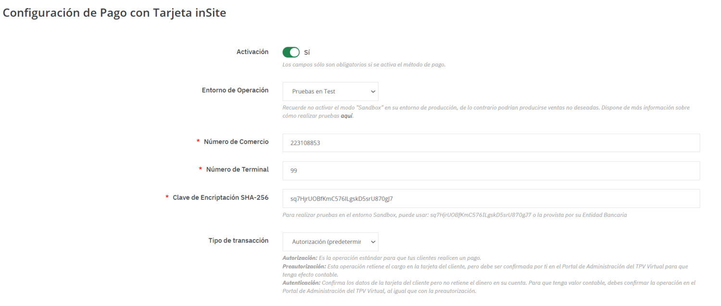The image size is (721, 306).
Task: Click the 'Clave de Encriptación SHA-256' label
Action: click(x=220, y=197)
